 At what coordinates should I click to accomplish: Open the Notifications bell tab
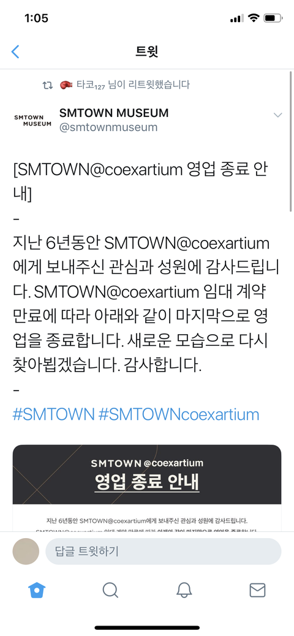pos(184,589)
